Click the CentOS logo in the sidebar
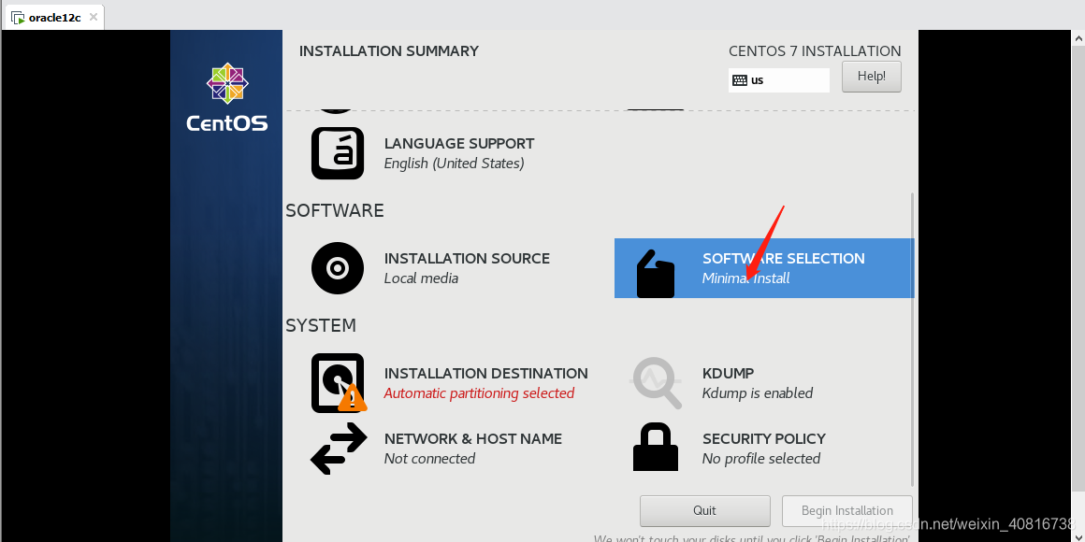Screen dimensions: 1085x542 227,97
